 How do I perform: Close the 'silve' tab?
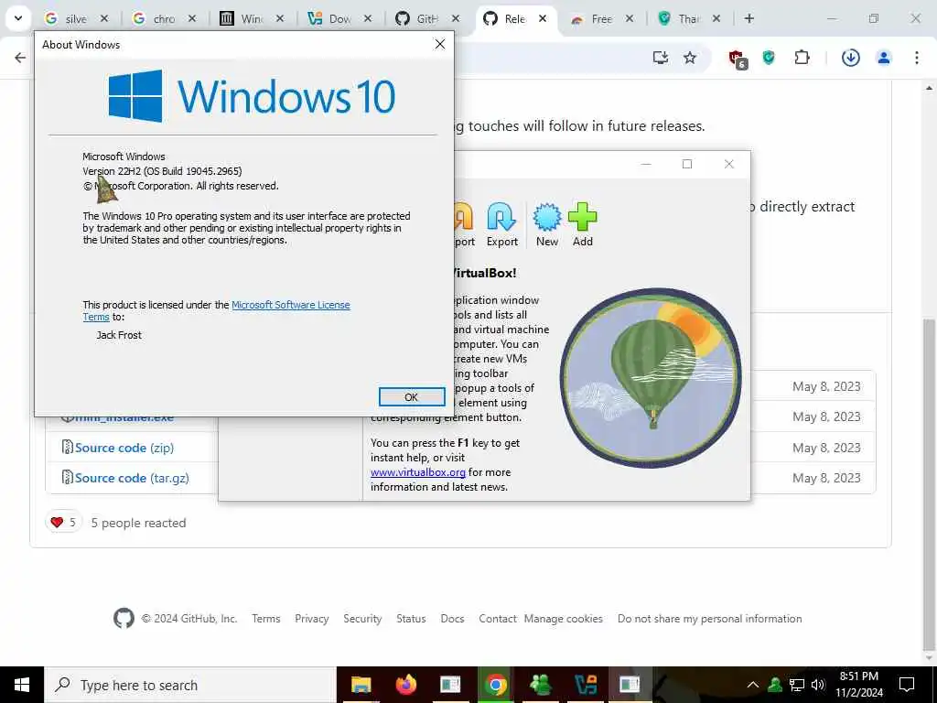point(104,18)
